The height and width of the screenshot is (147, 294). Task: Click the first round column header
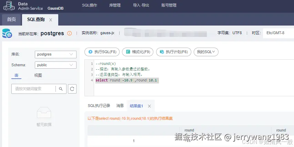(189, 130)
